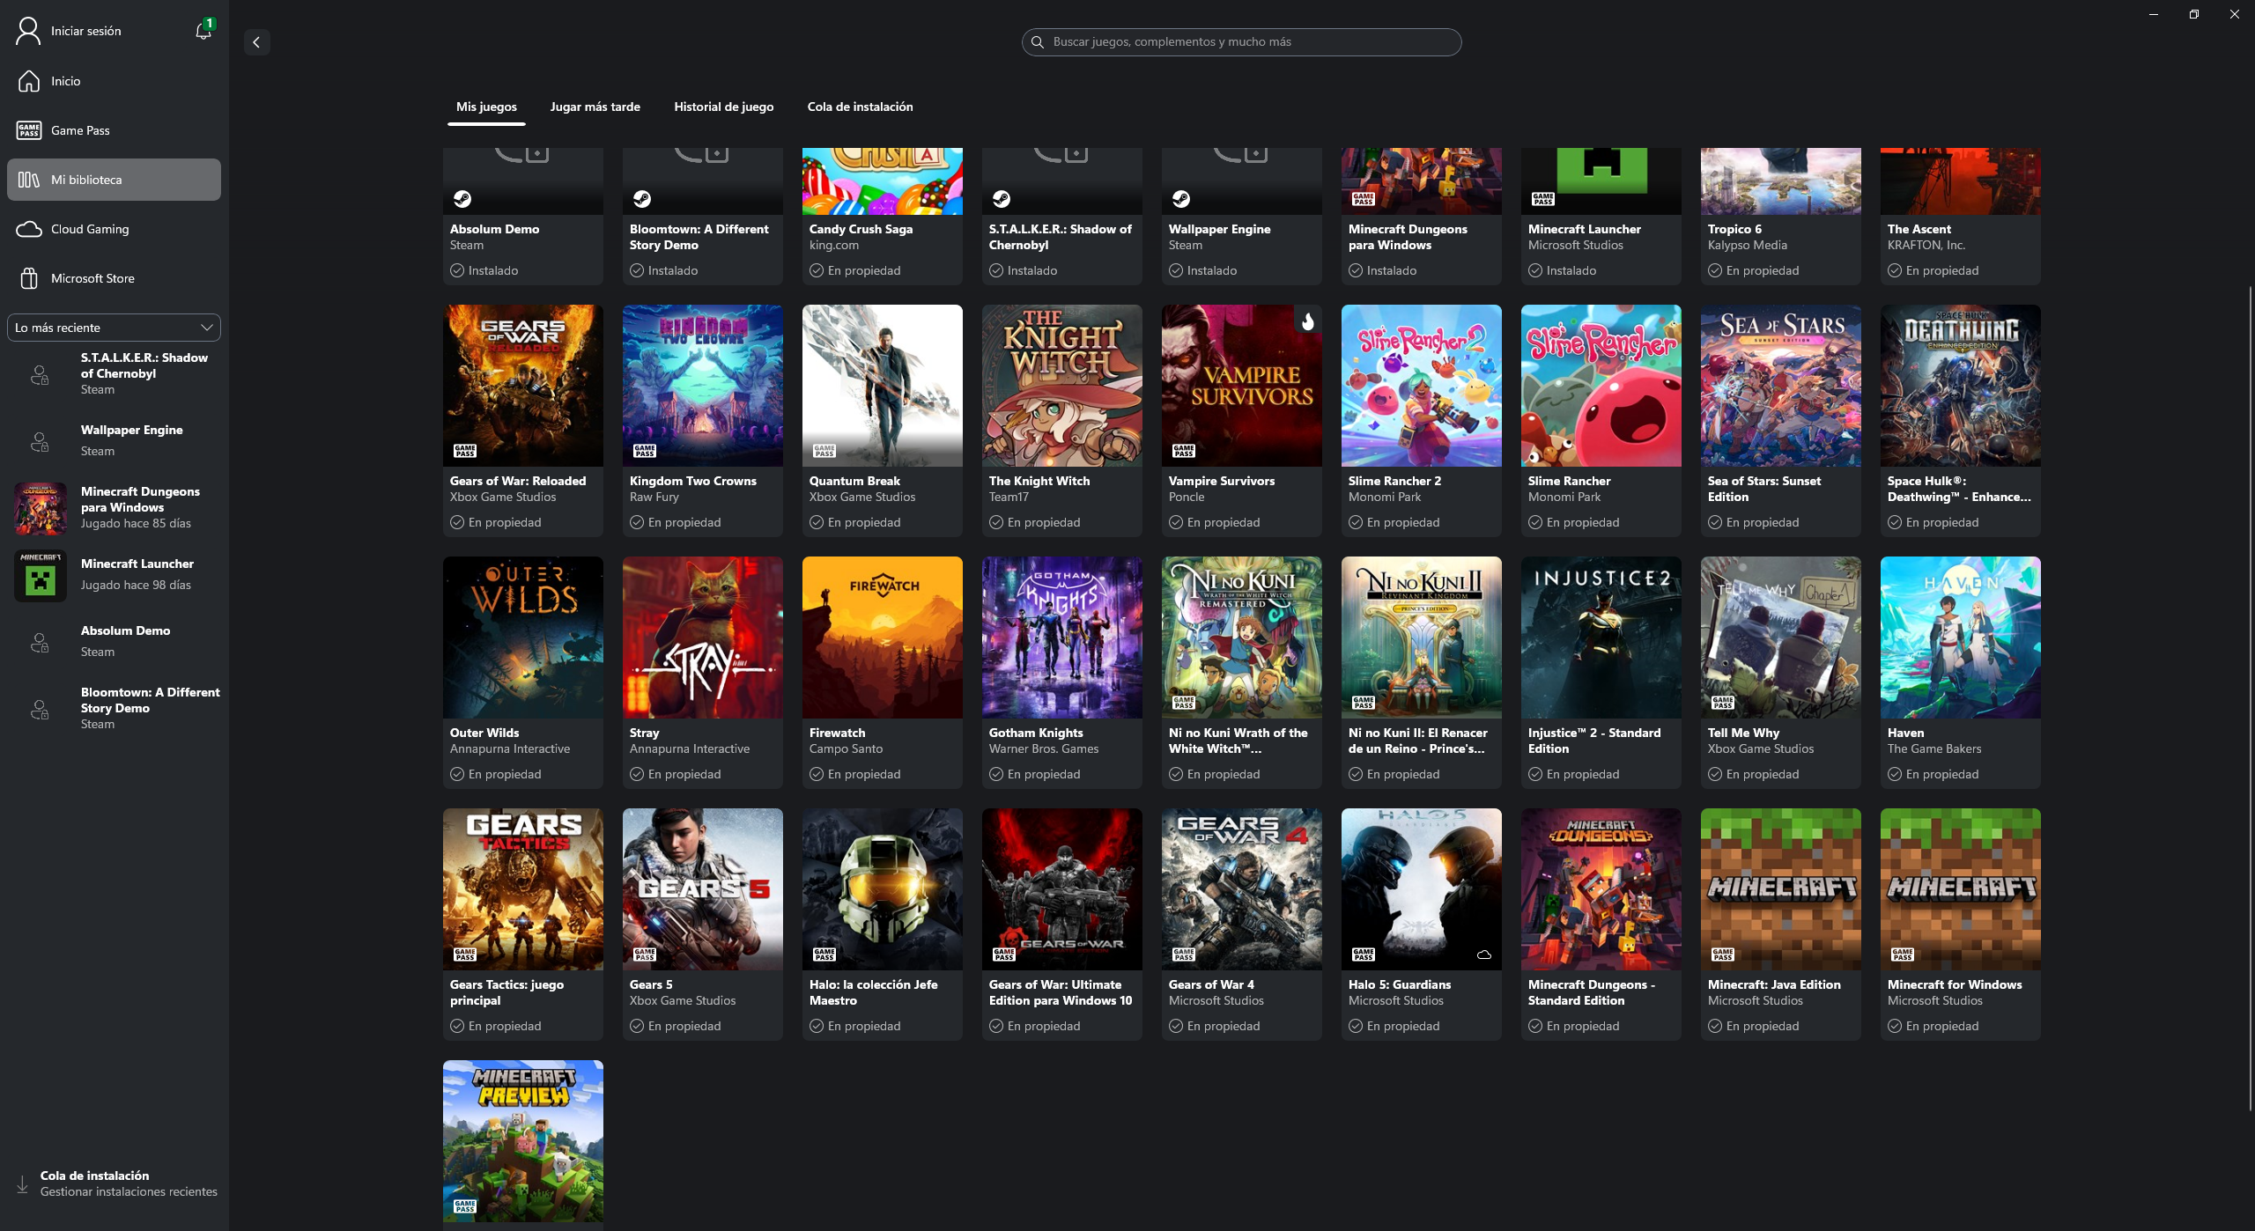
Task: Expand the Lo más reciente dropdown
Action: pyautogui.click(x=114, y=328)
